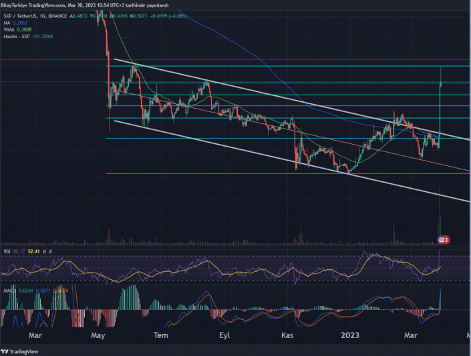Select the Hacim SXP volume label

pos(28,37)
